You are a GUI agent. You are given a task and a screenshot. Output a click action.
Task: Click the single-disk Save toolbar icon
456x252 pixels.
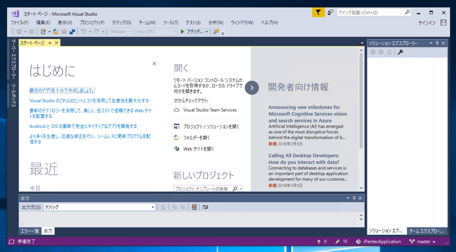[x=64, y=31]
